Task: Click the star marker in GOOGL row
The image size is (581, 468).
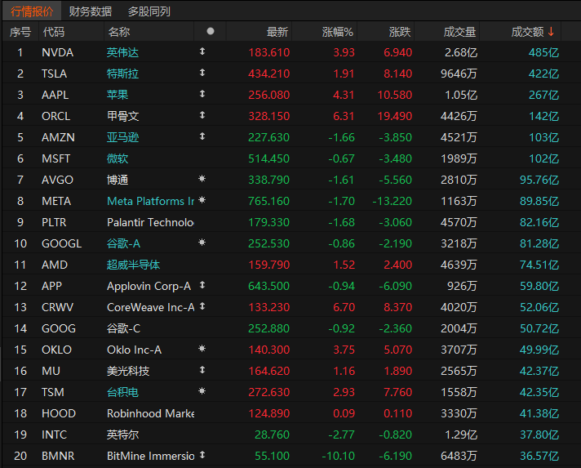Action: (202, 243)
